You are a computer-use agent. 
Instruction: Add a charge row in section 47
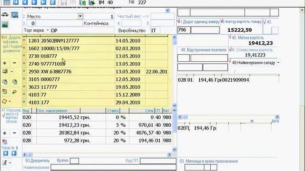click(x=5, y=133)
